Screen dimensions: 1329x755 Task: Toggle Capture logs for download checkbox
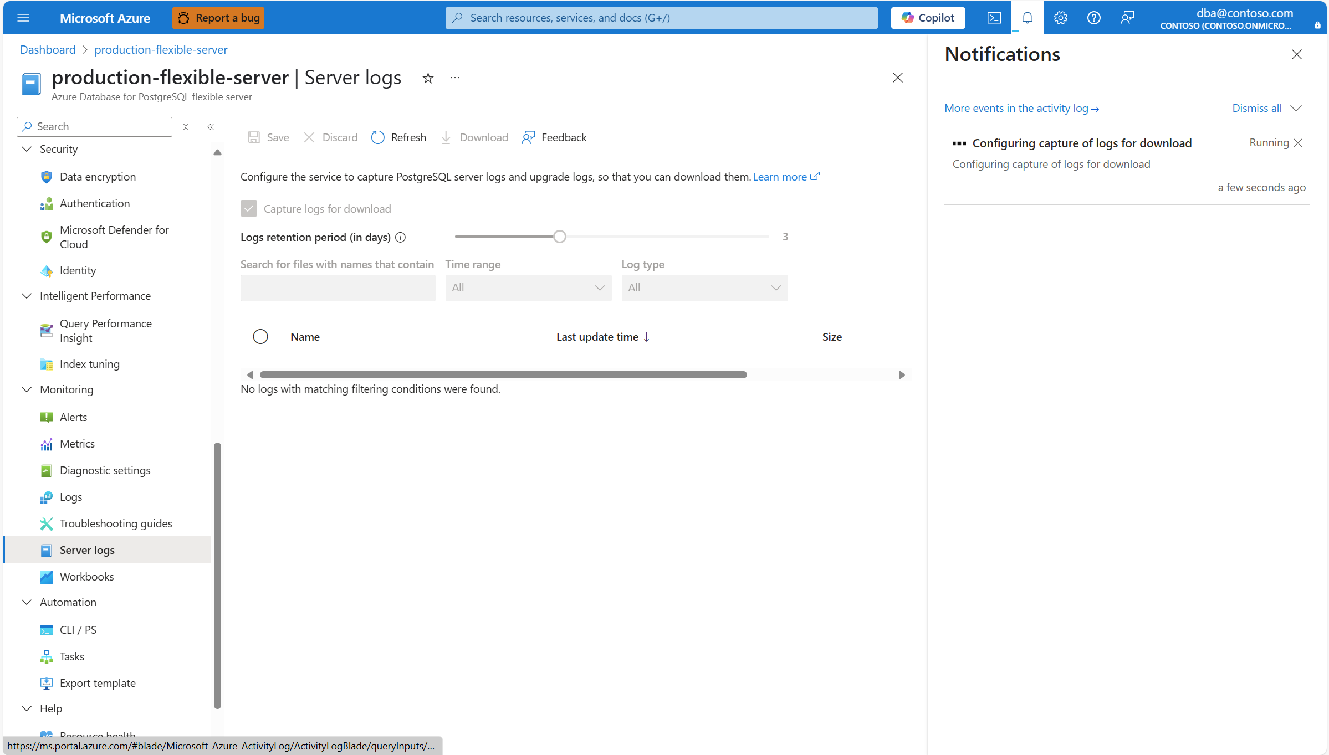point(249,209)
